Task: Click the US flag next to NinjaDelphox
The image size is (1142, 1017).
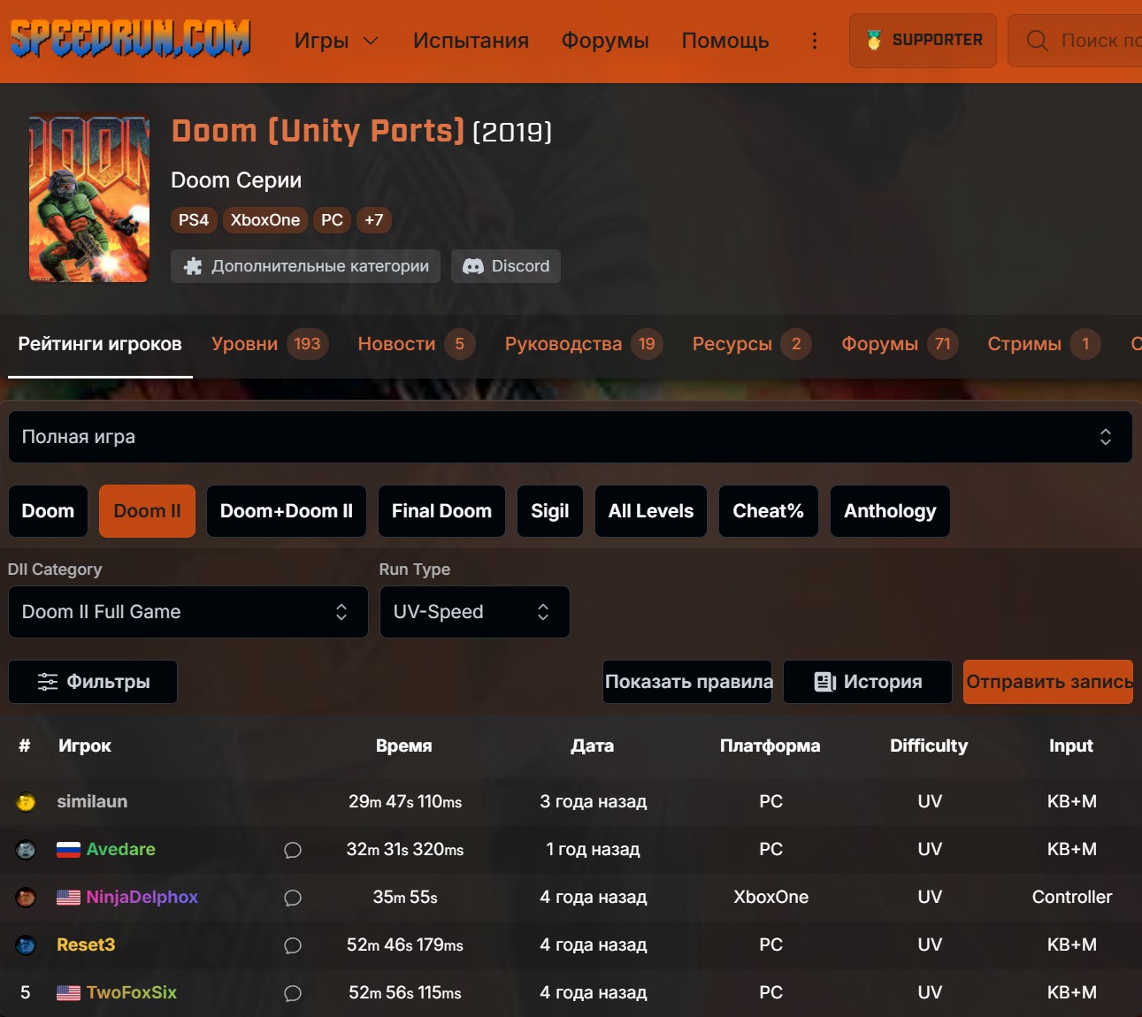Action: pos(68,898)
